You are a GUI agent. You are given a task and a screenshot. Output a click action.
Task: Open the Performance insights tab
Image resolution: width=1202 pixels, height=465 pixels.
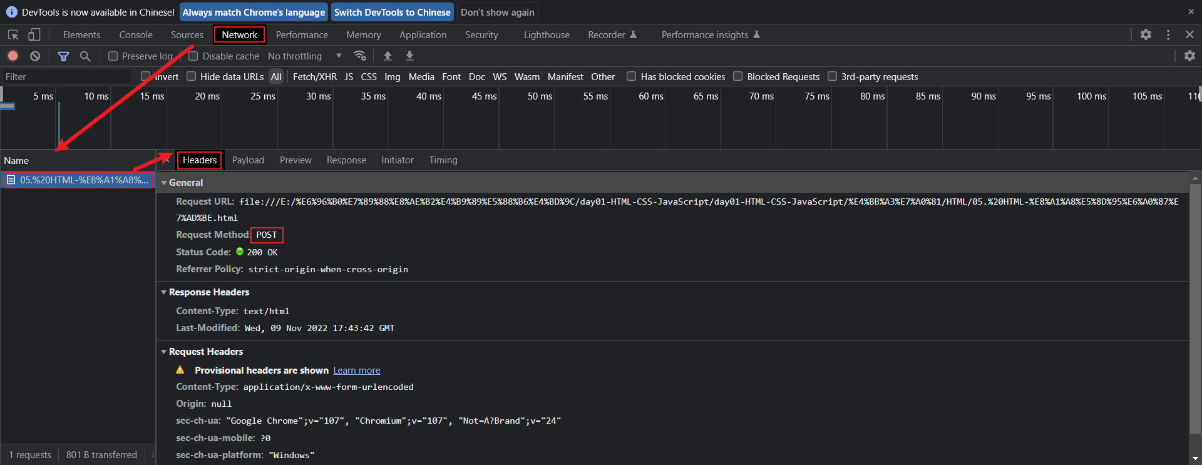point(711,35)
